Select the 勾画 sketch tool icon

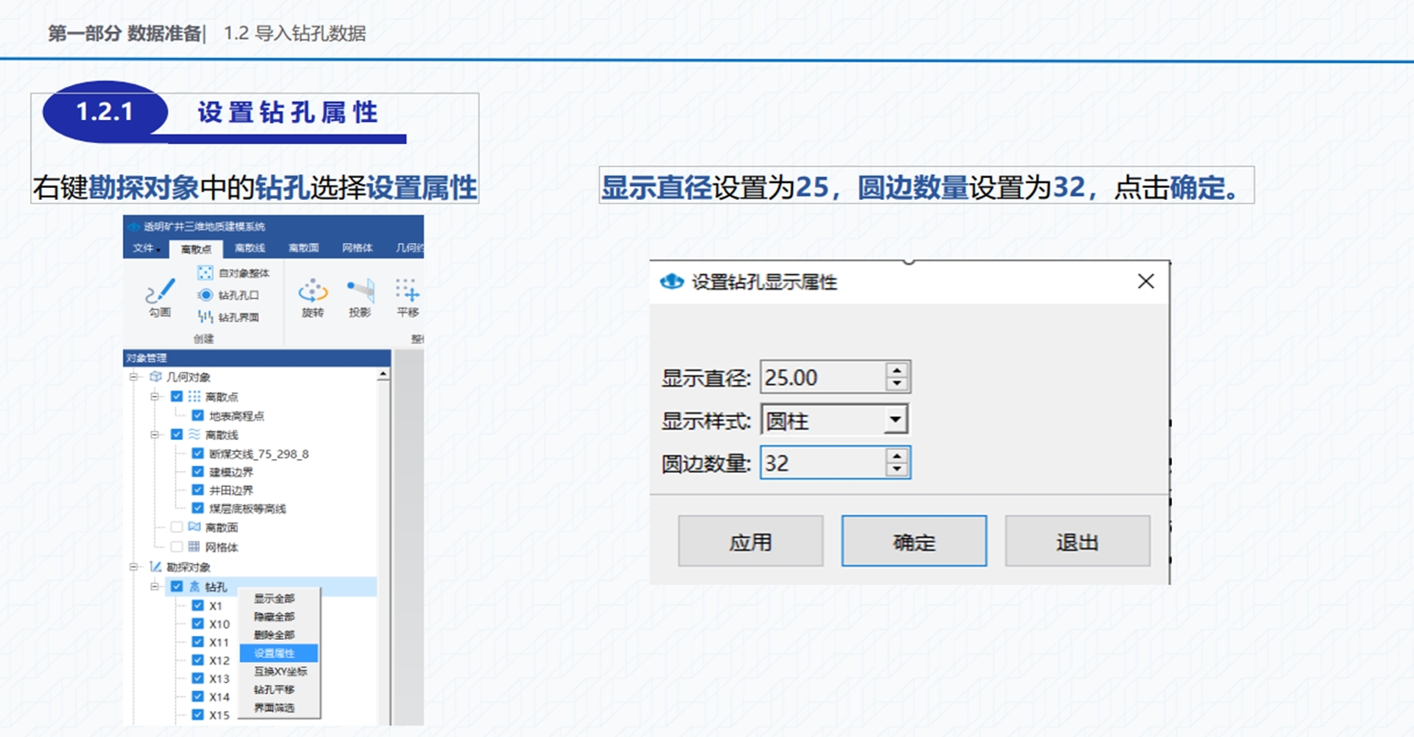point(160,292)
